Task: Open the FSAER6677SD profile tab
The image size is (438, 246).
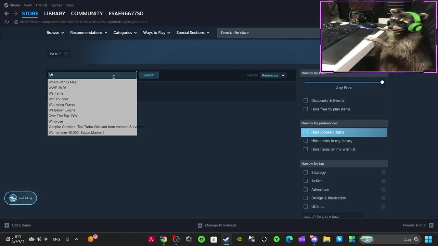Action: [126, 13]
